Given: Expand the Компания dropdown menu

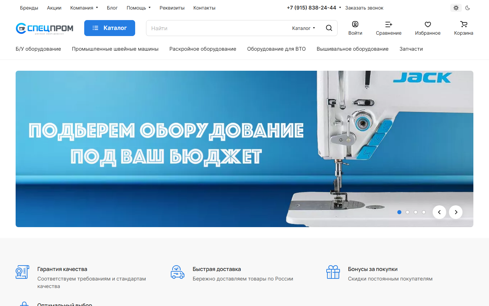Looking at the screenshot, I should coord(84,8).
